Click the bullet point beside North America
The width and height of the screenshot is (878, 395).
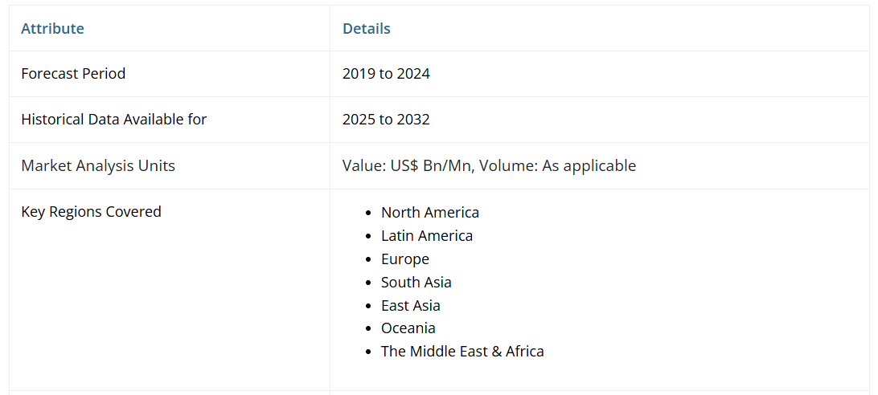pyautogui.click(x=368, y=213)
